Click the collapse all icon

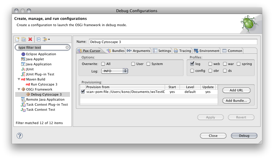(38, 39)
